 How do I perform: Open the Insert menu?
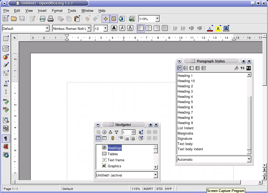42,10
